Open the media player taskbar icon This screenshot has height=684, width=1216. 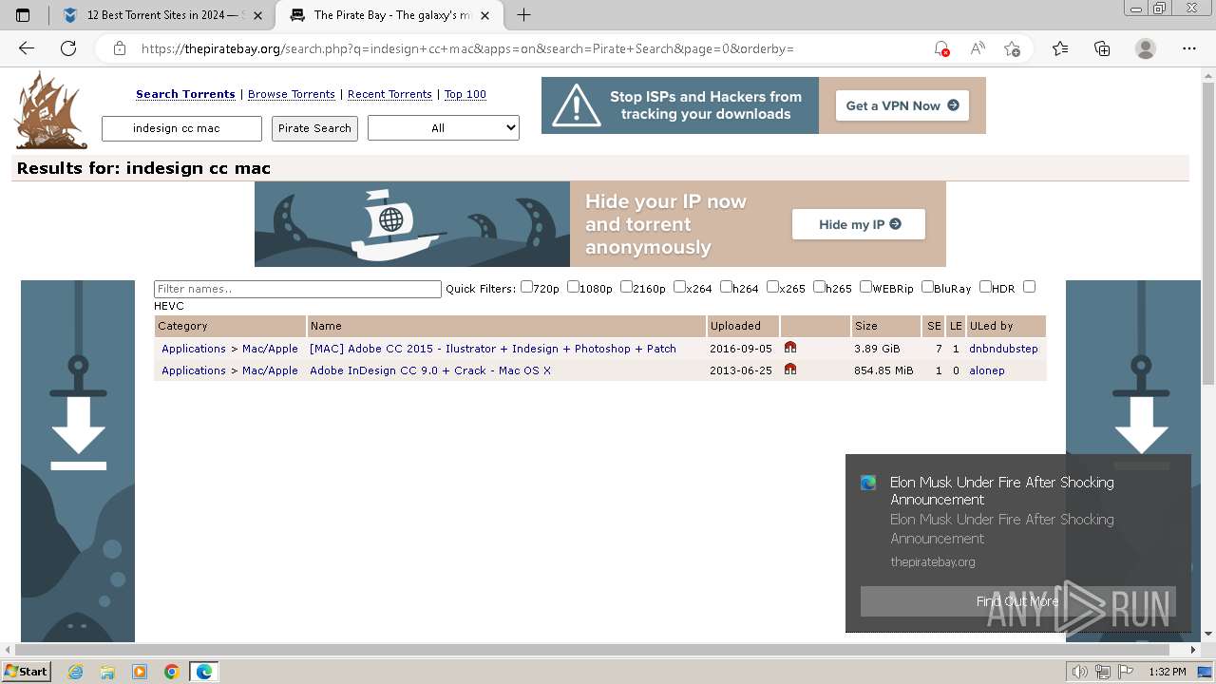[x=140, y=672]
